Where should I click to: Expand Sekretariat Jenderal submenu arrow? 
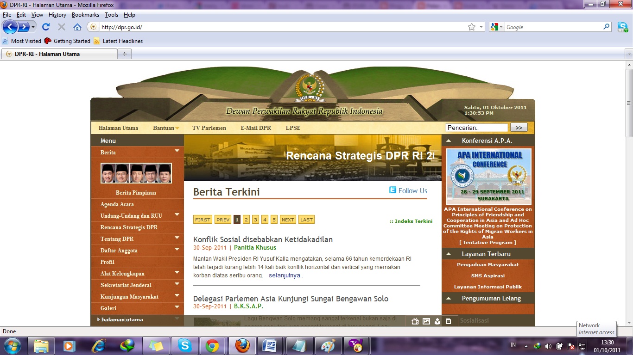tap(177, 284)
